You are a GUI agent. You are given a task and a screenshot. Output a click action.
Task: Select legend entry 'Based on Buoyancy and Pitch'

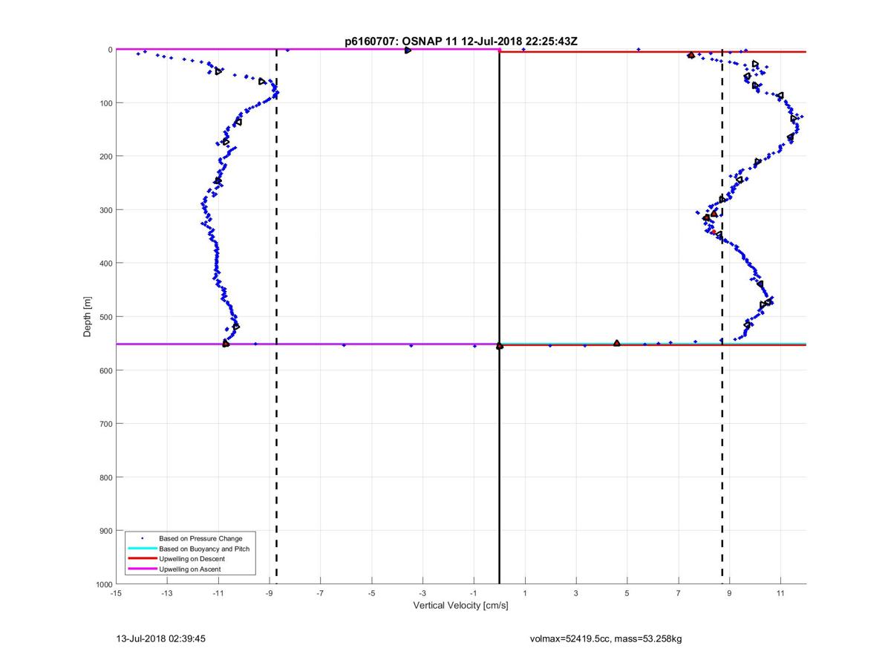[x=204, y=549]
